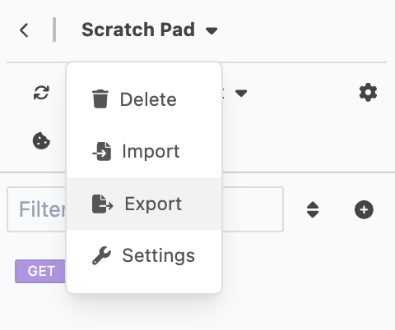This screenshot has width=395, height=330.
Task: Expand the Scratch Pad dropdown caret
Action: point(211,30)
